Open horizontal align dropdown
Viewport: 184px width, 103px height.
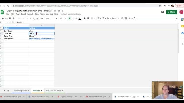pyautogui.click(x=99, y=18)
